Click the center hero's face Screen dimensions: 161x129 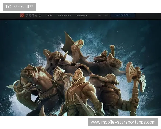[78, 74]
